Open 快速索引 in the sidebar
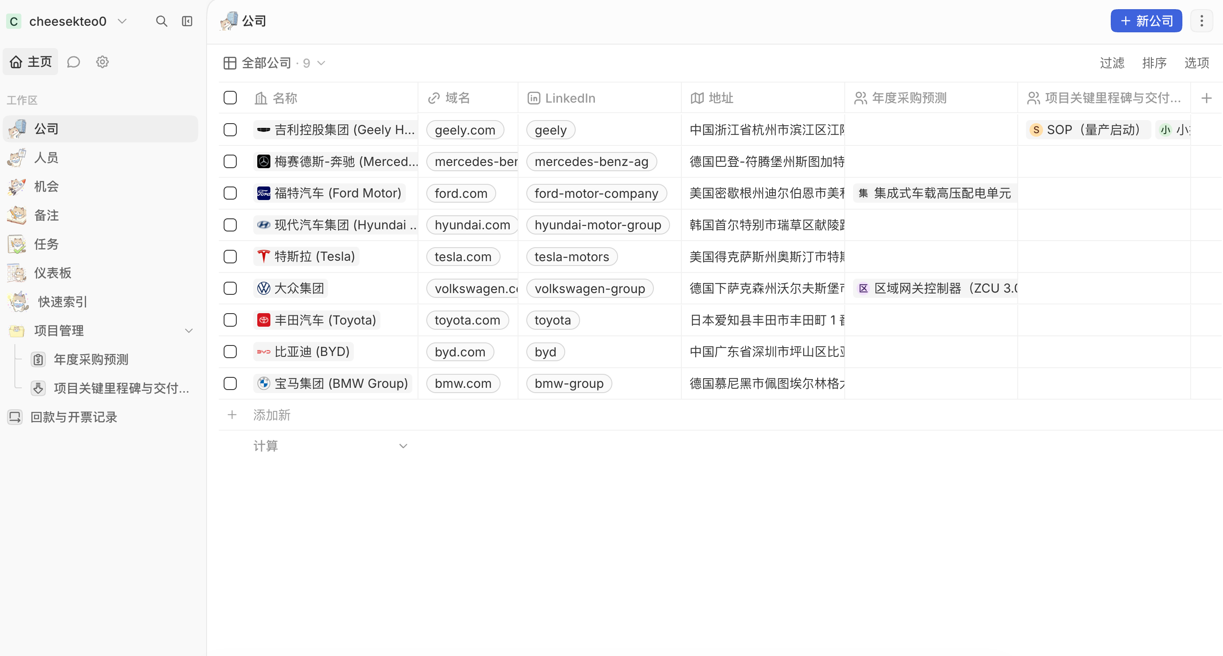Screen dimensions: 1223x656 [100, 301]
